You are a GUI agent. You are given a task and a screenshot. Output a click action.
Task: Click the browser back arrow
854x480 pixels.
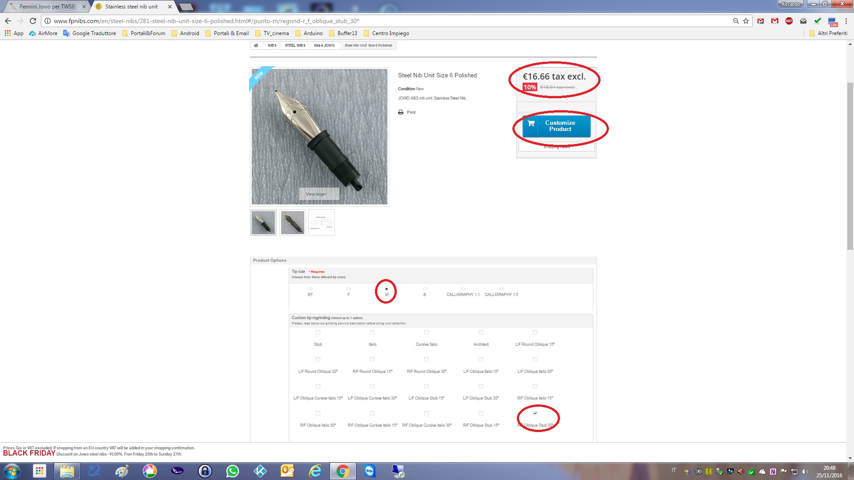[x=8, y=21]
